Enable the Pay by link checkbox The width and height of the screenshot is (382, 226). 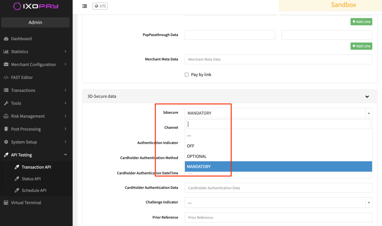(x=187, y=75)
